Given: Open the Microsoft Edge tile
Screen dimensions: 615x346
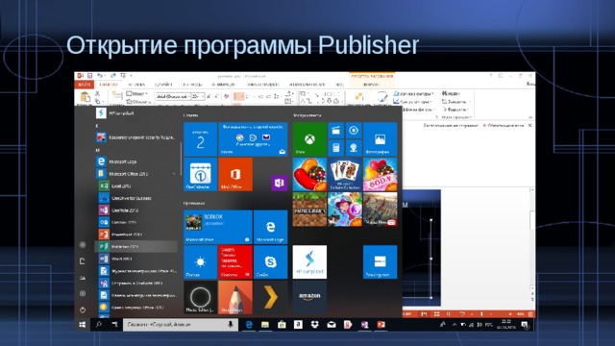Looking at the screenshot, I should (x=271, y=227).
